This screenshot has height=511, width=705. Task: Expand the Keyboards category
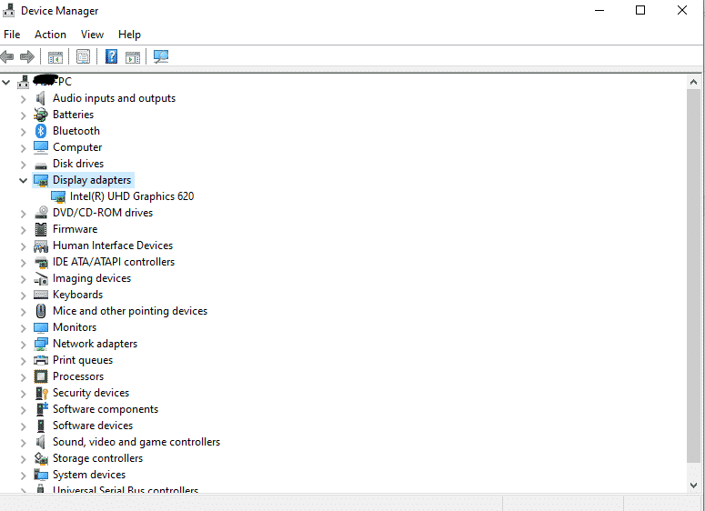(x=24, y=296)
